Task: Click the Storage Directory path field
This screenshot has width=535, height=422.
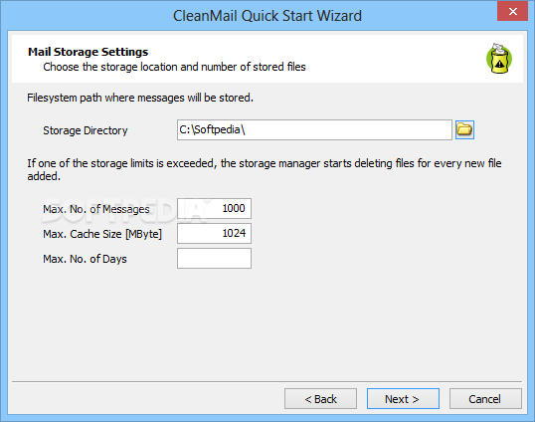Action: (314, 129)
